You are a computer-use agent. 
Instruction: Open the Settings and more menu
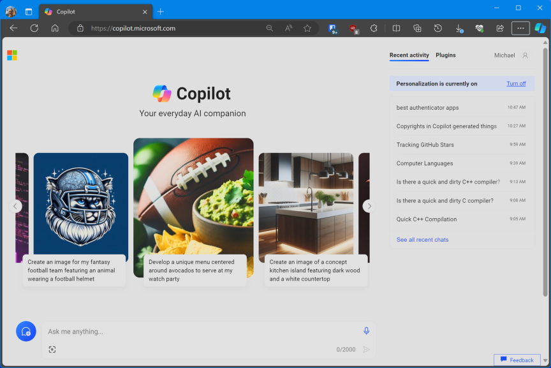(x=520, y=28)
